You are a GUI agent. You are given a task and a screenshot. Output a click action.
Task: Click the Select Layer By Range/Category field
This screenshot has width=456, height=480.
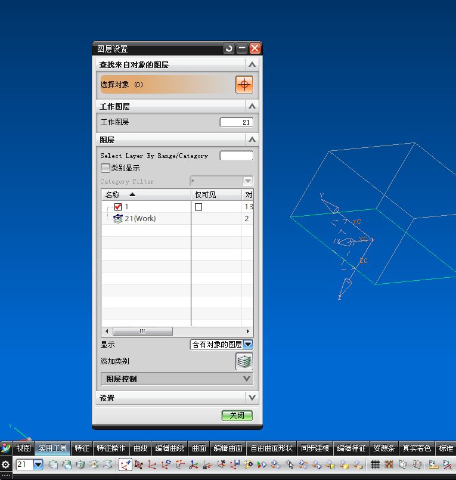[x=237, y=156]
